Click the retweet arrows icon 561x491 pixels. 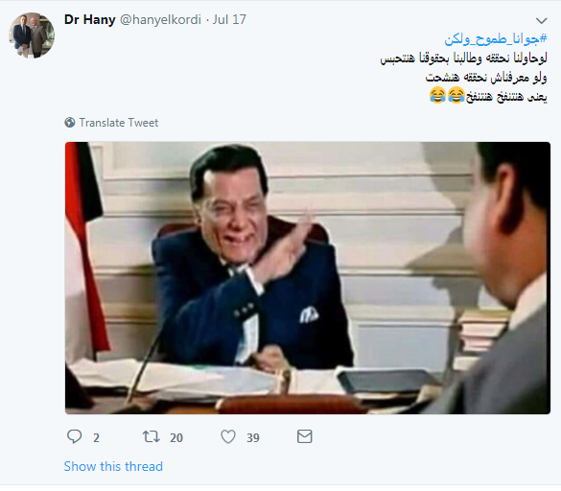[151, 436]
